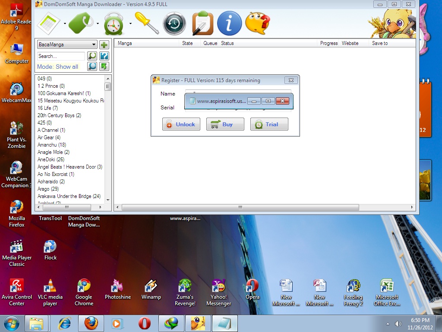This screenshot has height=332, width=442.
Task: Open the BacaManga website dropdown
Action: coord(67,45)
